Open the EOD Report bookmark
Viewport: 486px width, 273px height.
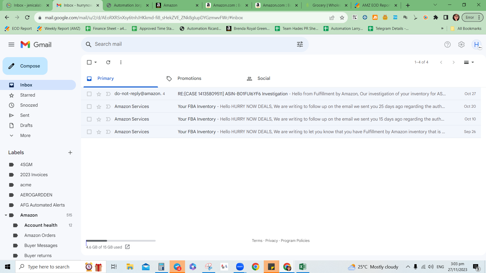click(18, 29)
